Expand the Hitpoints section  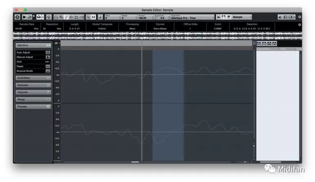point(33,92)
